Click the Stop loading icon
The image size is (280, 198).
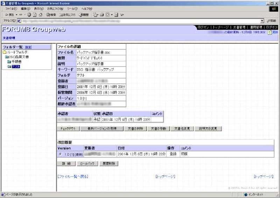pos(29,15)
